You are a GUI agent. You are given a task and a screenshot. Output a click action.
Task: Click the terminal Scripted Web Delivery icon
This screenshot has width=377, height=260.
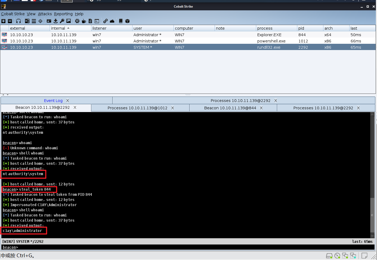(97, 21)
